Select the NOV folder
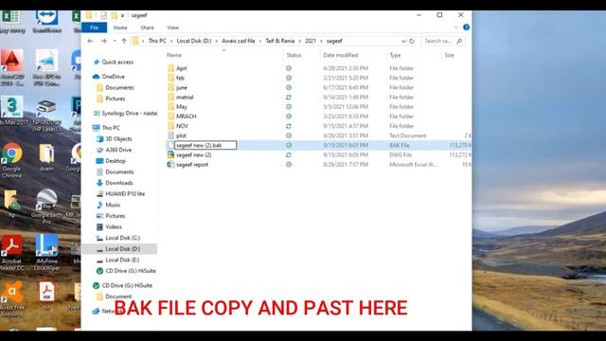Viewport: 606px width, 341px height. click(182, 126)
